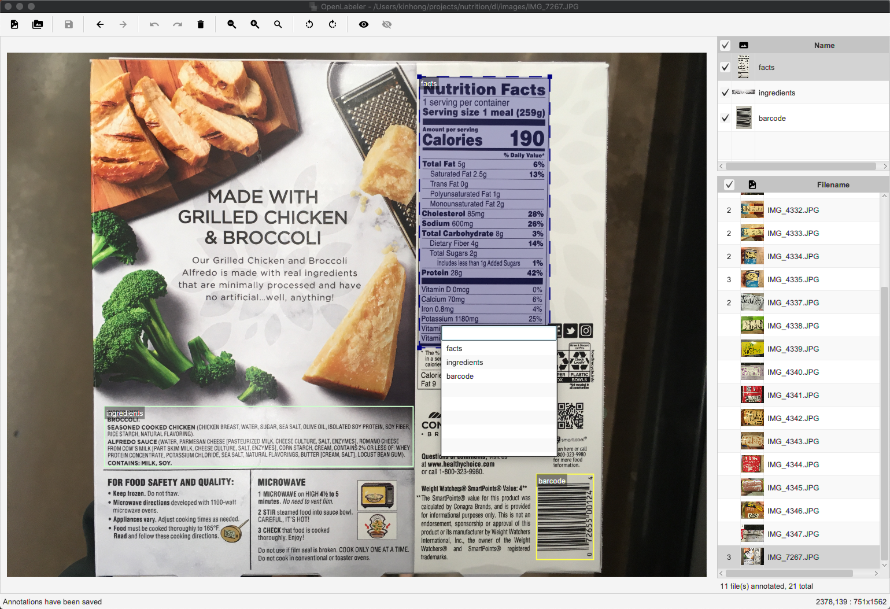Choose ingredients in the label popup list

click(x=498, y=362)
